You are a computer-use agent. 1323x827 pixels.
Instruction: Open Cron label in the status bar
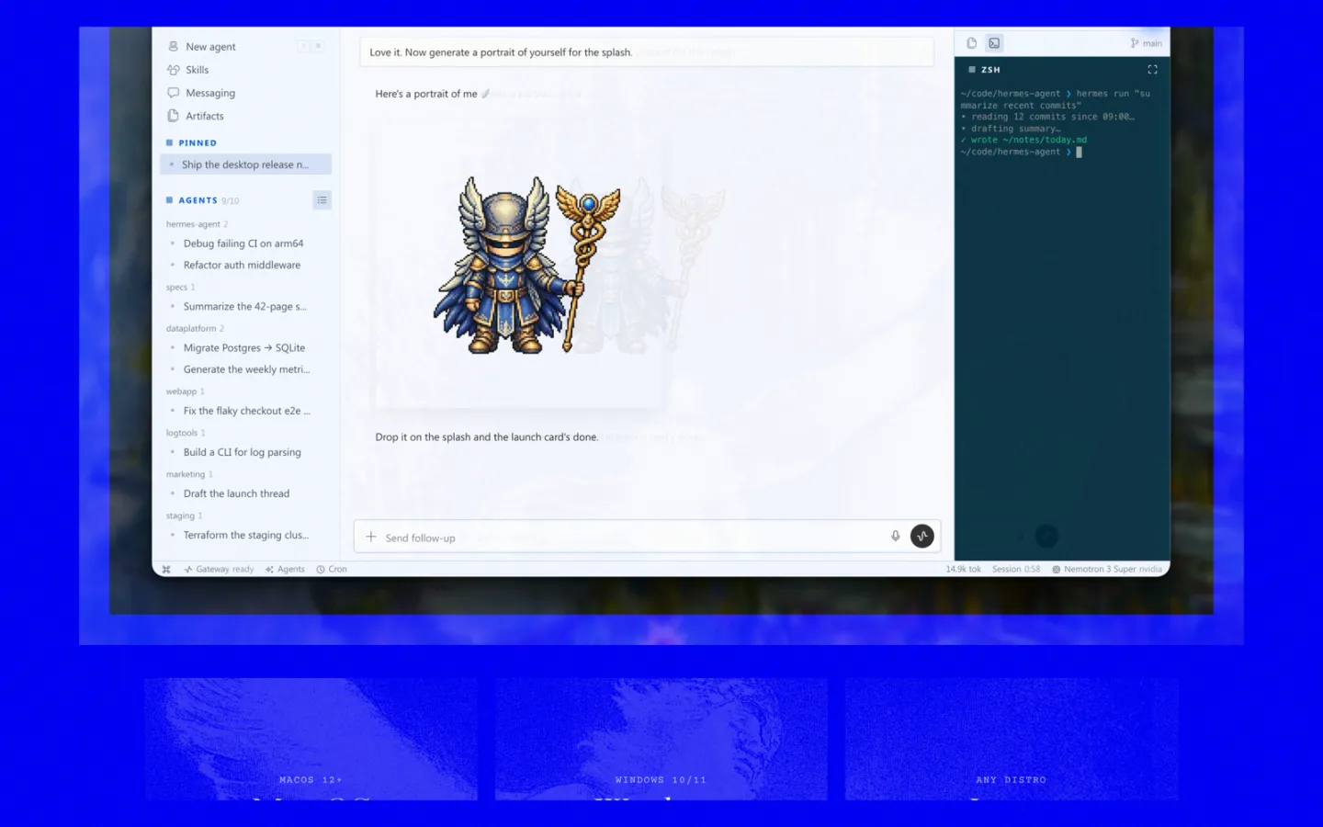pyautogui.click(x=338, y=569)
